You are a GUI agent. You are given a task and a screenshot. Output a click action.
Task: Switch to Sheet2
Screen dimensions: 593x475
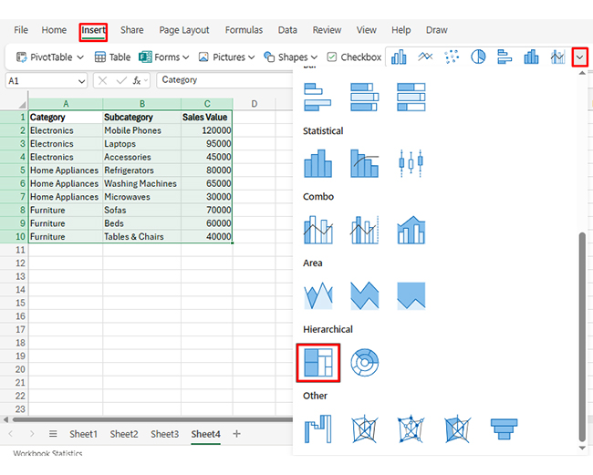[x=124, y=434]
